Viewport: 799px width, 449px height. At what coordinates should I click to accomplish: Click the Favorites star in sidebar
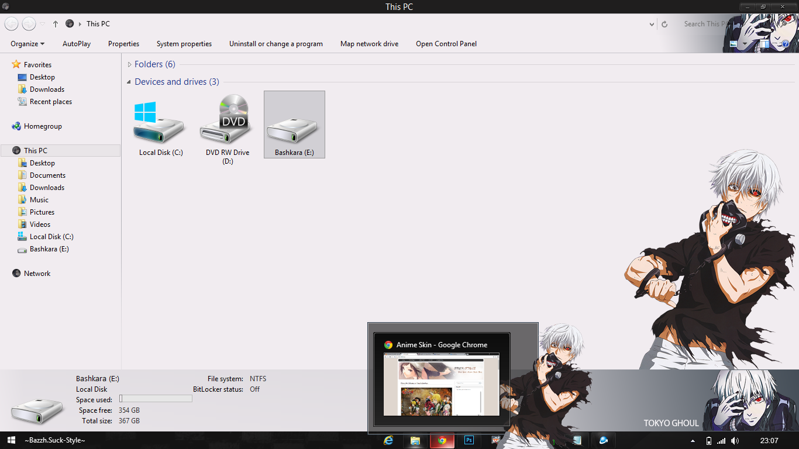16,64
